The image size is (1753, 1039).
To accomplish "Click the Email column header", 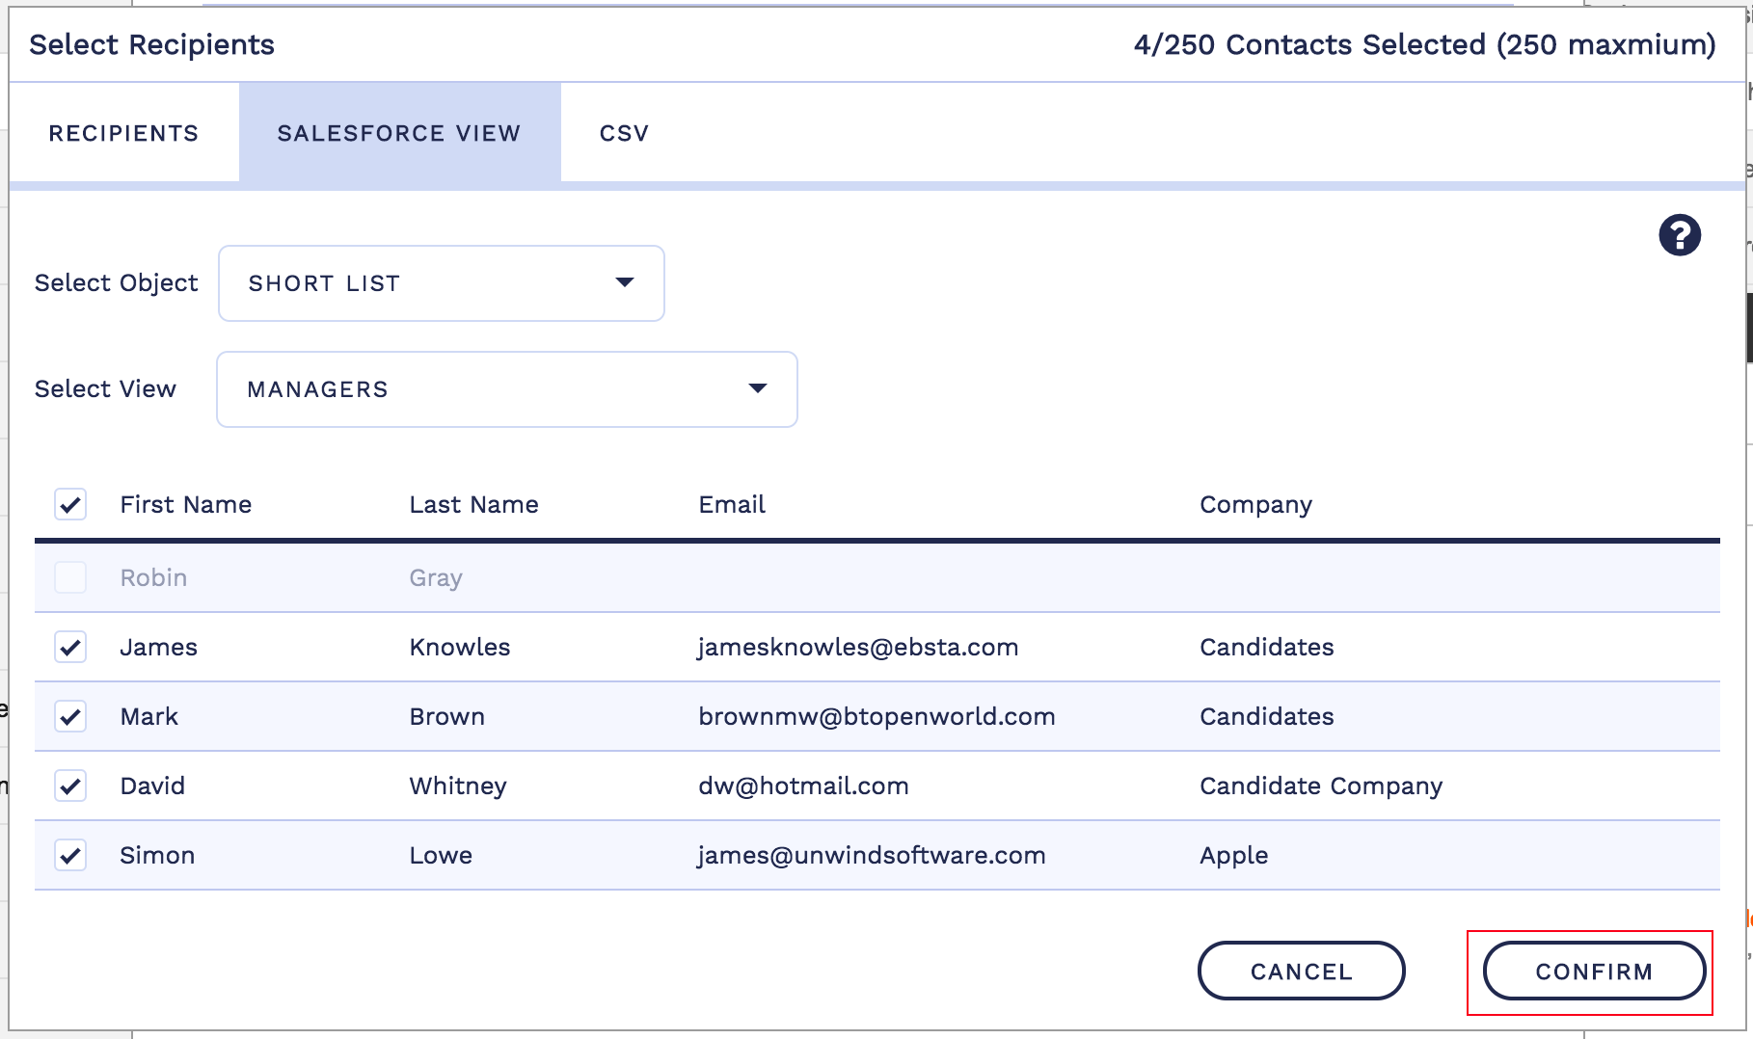I will point(732,504).
